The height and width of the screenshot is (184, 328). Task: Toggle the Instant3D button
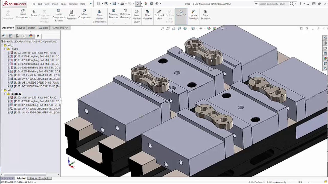click(x=181, y=16)
